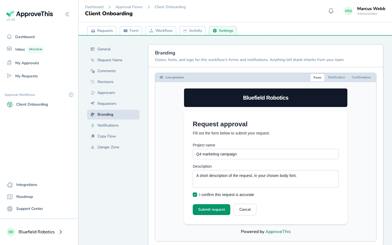Screen dimensions: 392x245
Task: Click the Bluefield Robotics preview header banner
Action: [266, 98]
